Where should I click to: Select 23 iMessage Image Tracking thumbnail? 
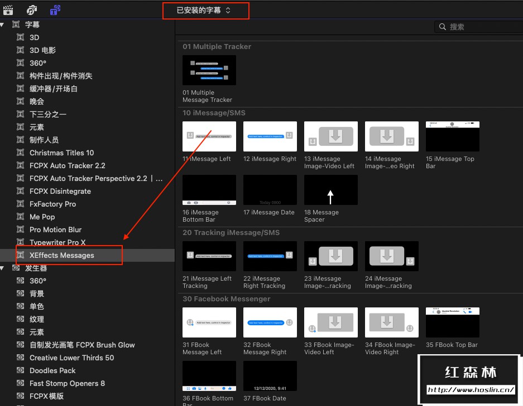coord(331,256)
